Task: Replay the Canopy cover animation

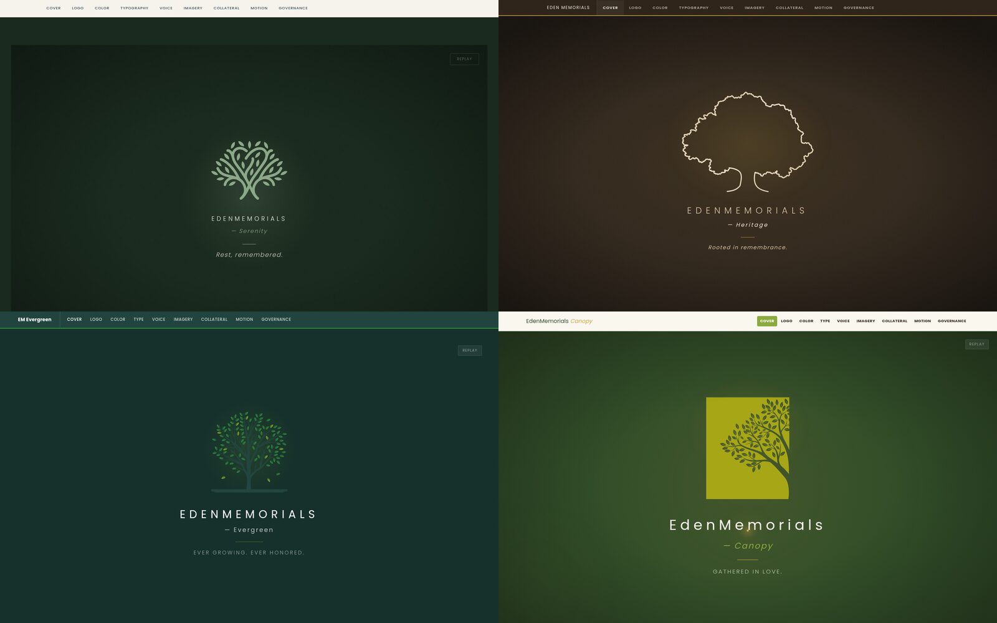Action: [976, 344]
